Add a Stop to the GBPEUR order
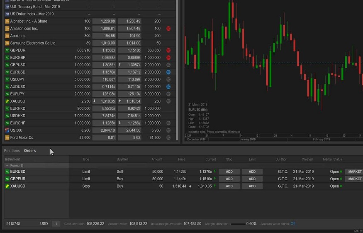The width and height of the screenshot is (363, 233). point(229,179)
